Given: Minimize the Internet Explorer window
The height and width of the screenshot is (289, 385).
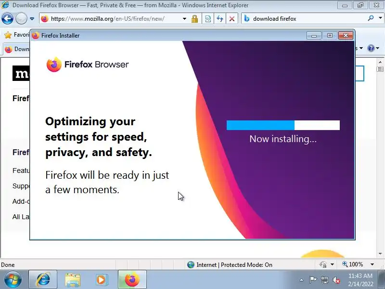Looking at the screenshot, I should tap(345, 5).
